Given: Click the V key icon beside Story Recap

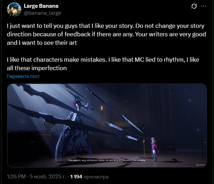Looking at the screenshot, I should (x=195, y=165).
